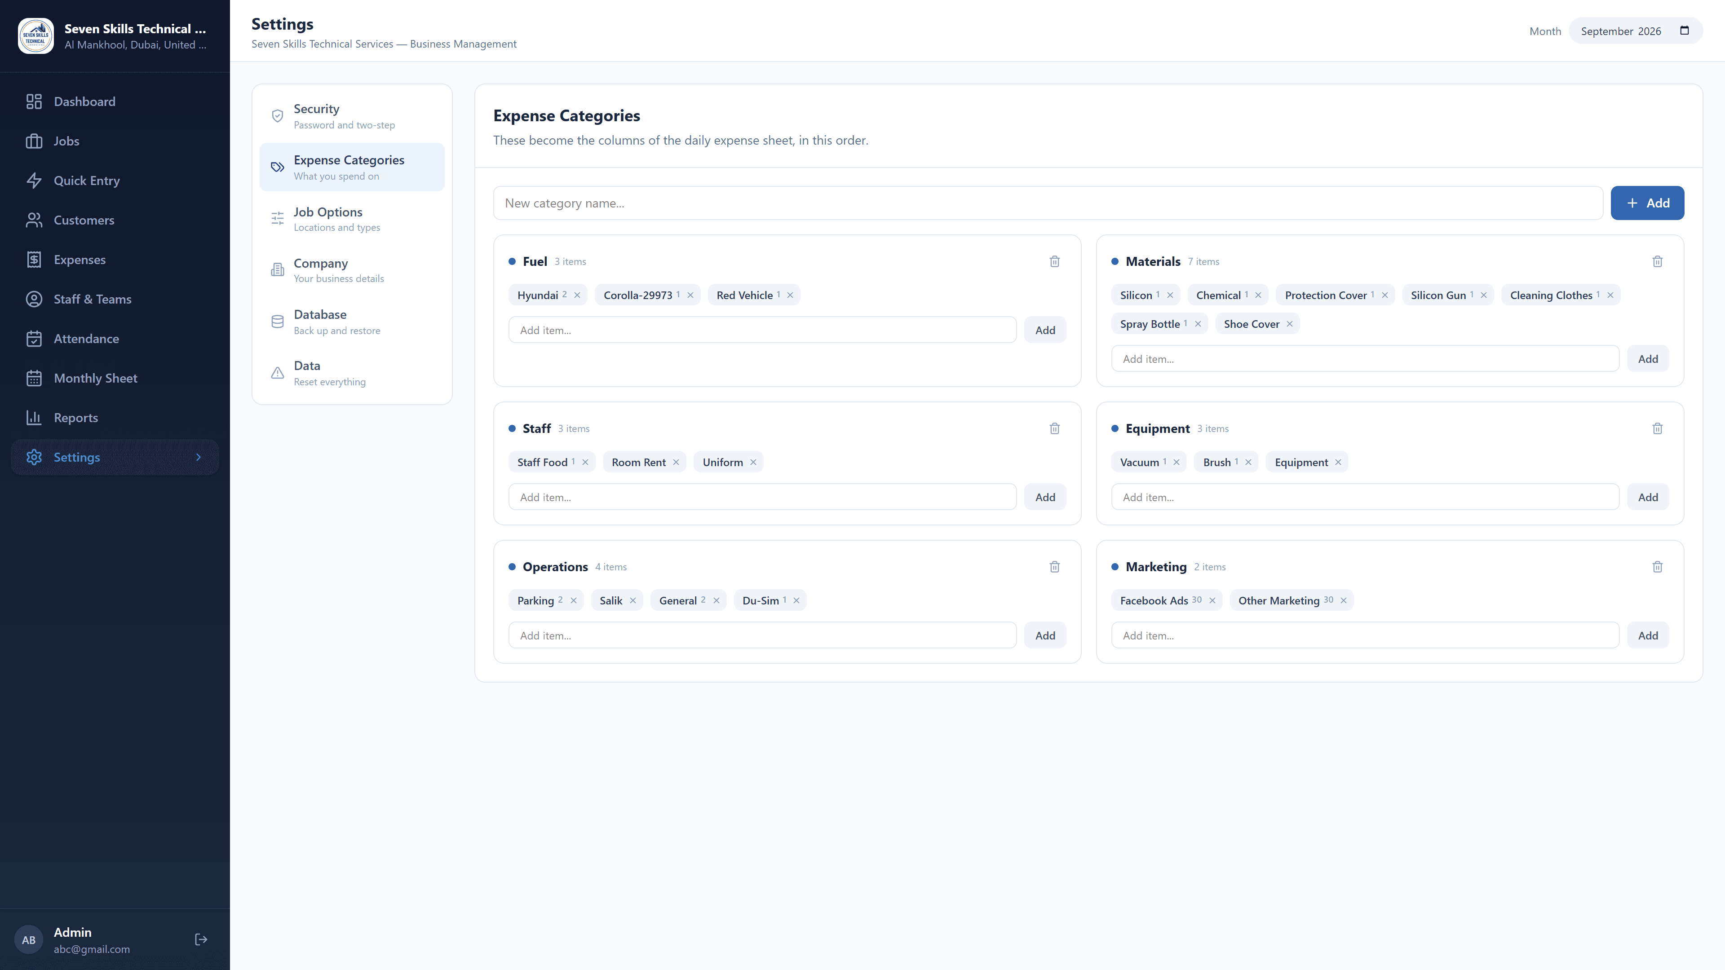Remove the Other Marketing item
Image resolution: width=1725 pixels, height=970 pixels.
tap(1343, 600)
